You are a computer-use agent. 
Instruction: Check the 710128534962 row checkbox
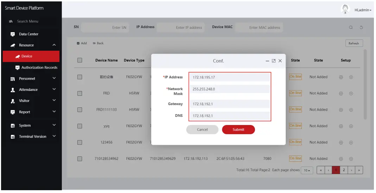[x=79, y=159]
